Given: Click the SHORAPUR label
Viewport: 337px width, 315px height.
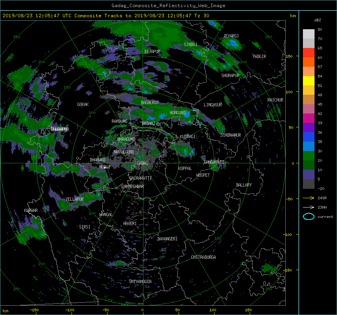Looking at the screenshot, I should [230, 76].
